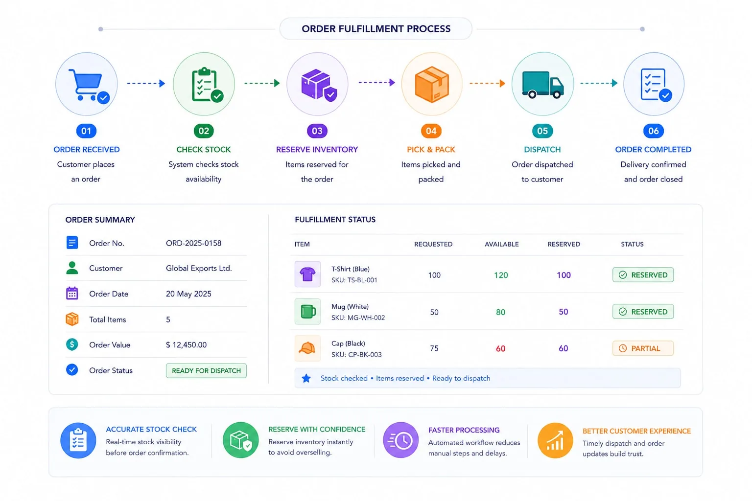Click the PARTIAL badge for Cap (Black)

[x=643, y=348]
